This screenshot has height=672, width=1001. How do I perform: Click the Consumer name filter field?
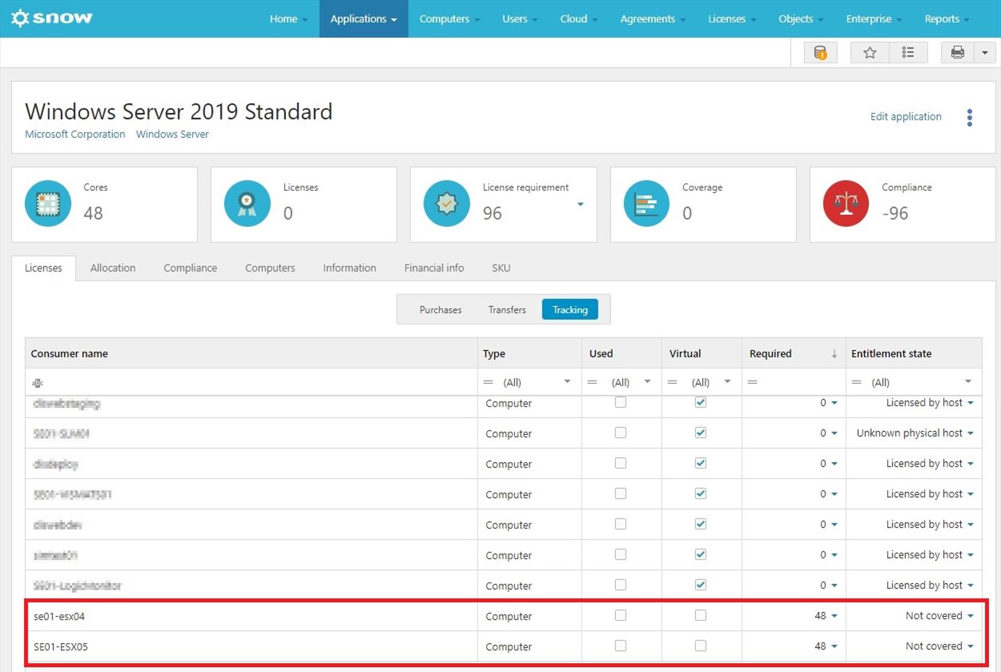(x=251, y=383)
